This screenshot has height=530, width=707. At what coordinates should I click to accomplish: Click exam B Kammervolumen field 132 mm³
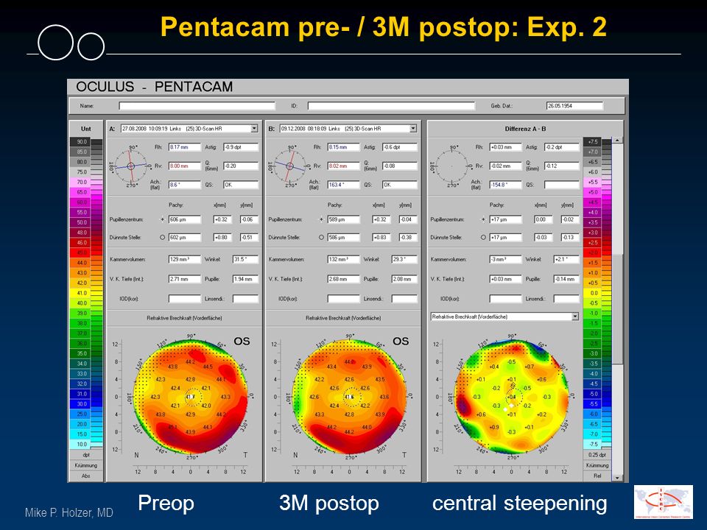tap(344, 260)
